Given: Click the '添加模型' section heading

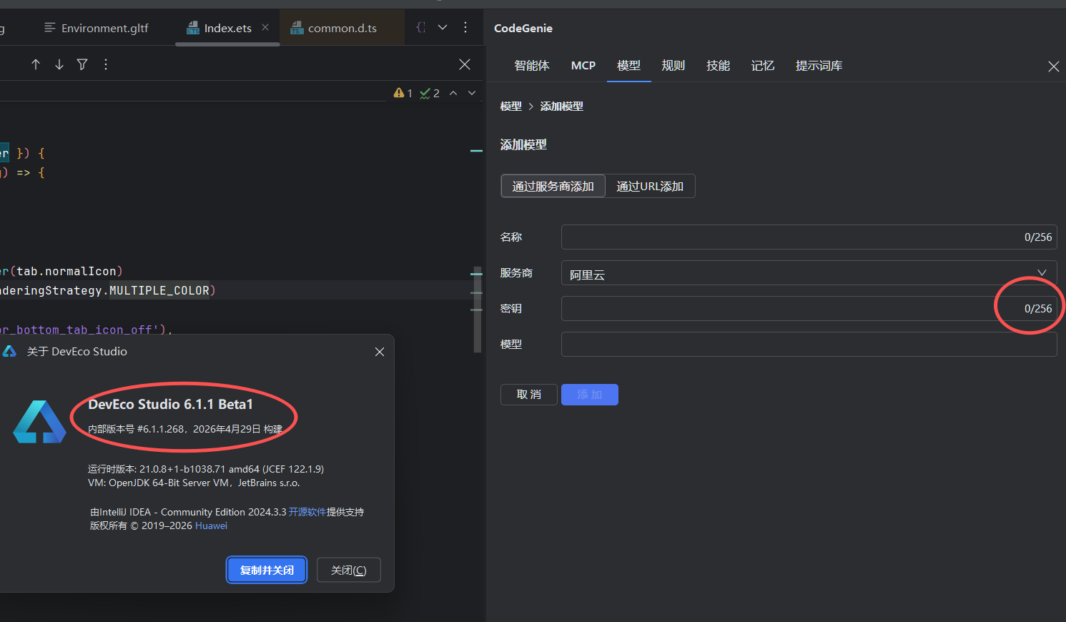Looking at the screenshot, I should click(x=523, y=145).
